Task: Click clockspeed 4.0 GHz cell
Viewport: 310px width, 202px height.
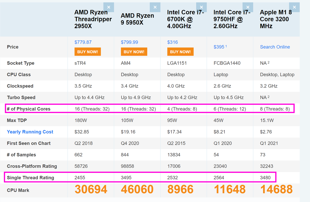Action: (176, 86)
